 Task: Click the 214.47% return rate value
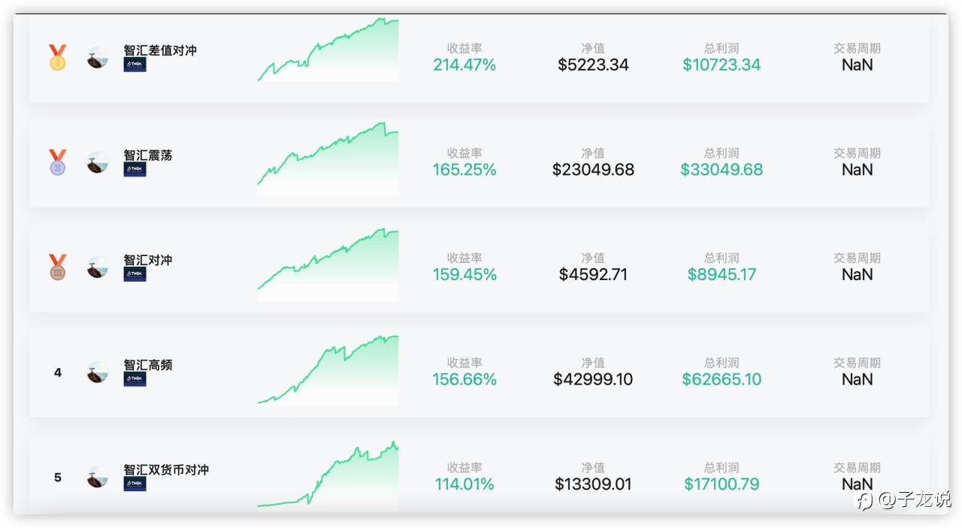click(x=464, y=65)
